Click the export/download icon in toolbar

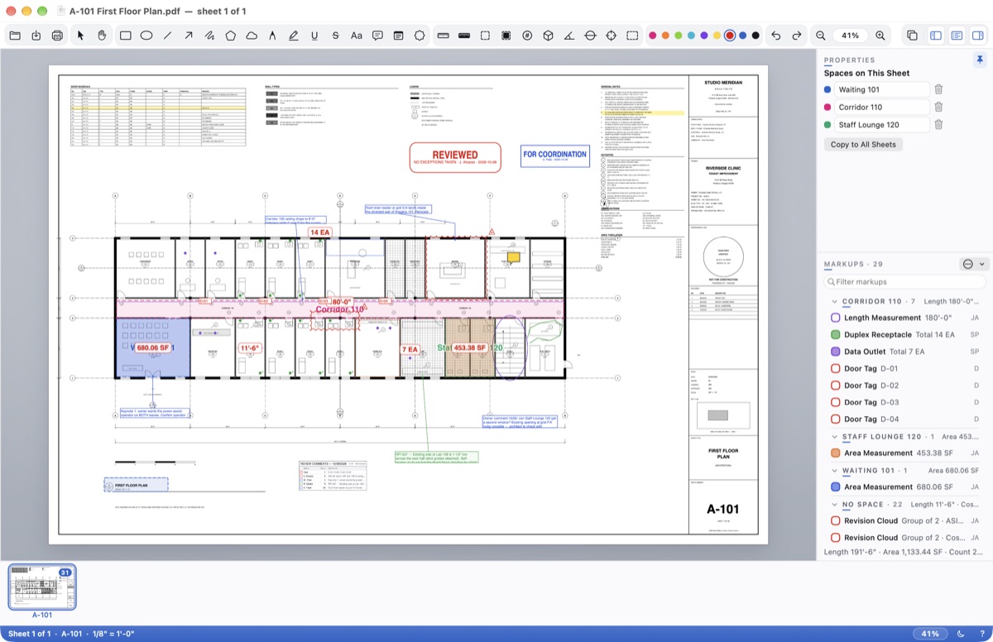pos(36,36)
